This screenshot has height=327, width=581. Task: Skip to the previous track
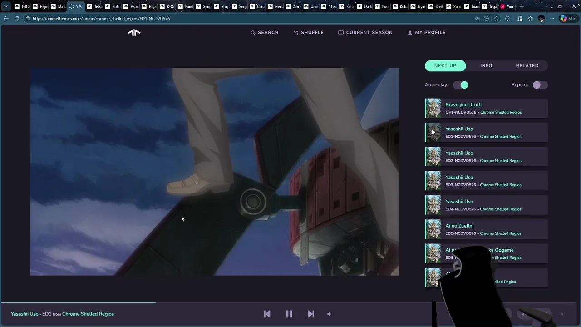tap(267, 314)
